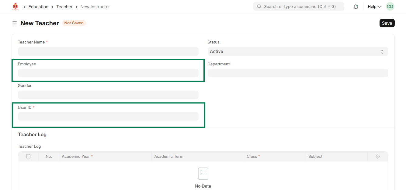Click the CD user avatar

390,6
